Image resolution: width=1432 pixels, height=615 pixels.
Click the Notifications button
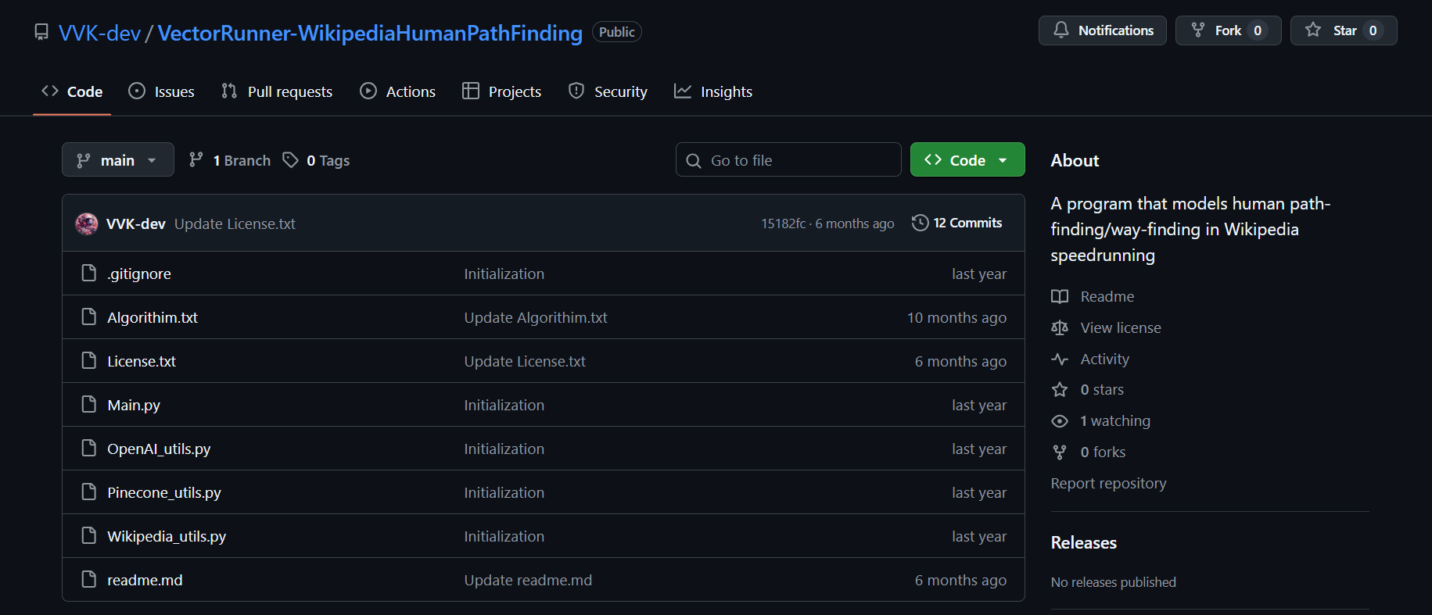pos(1103,30)
